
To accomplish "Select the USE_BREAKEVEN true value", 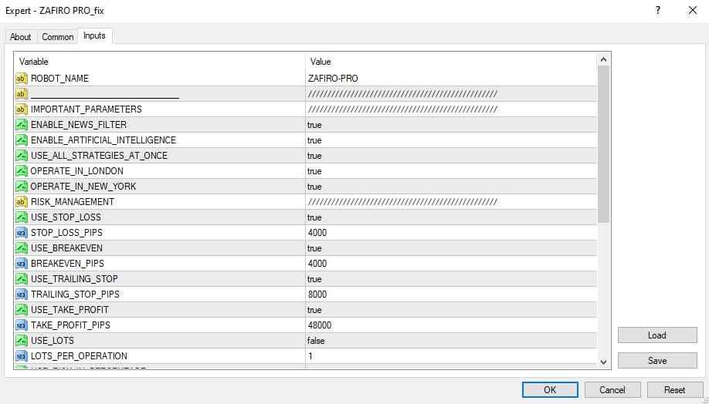I will [x=451, y=247].
